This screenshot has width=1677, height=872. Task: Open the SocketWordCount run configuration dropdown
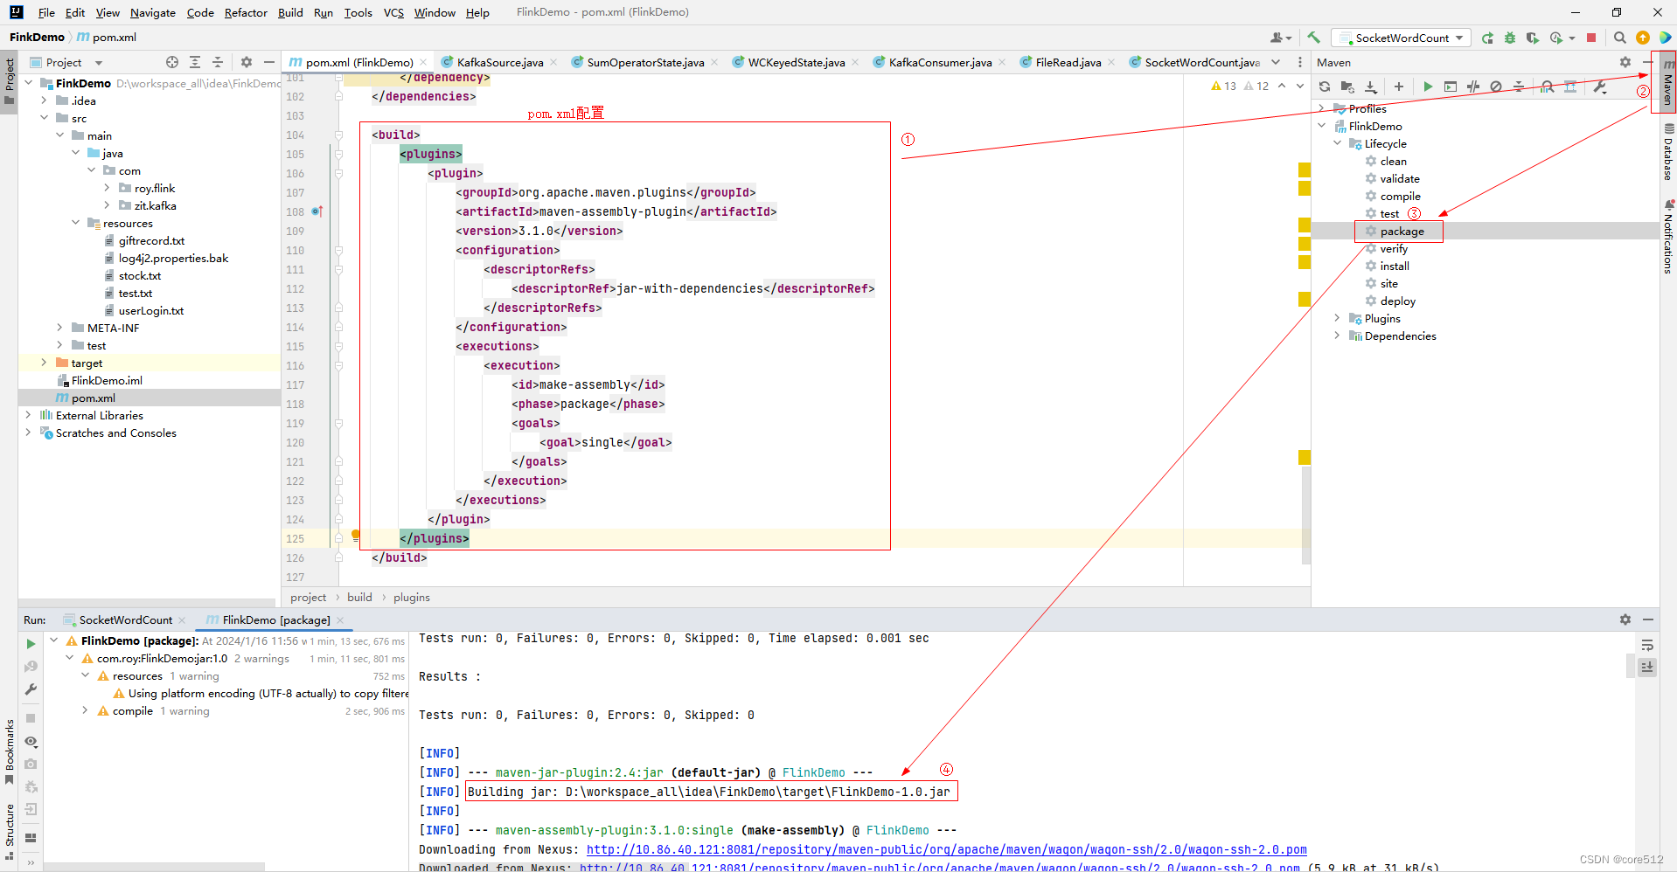tap(1401, 38)
